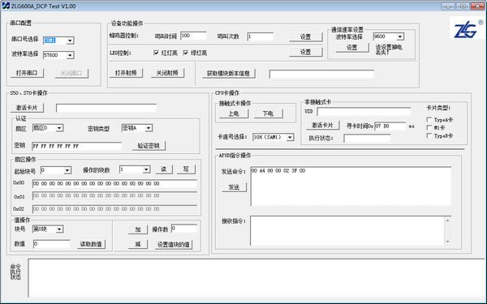Click the ZLG logo image

pos(467,28)
